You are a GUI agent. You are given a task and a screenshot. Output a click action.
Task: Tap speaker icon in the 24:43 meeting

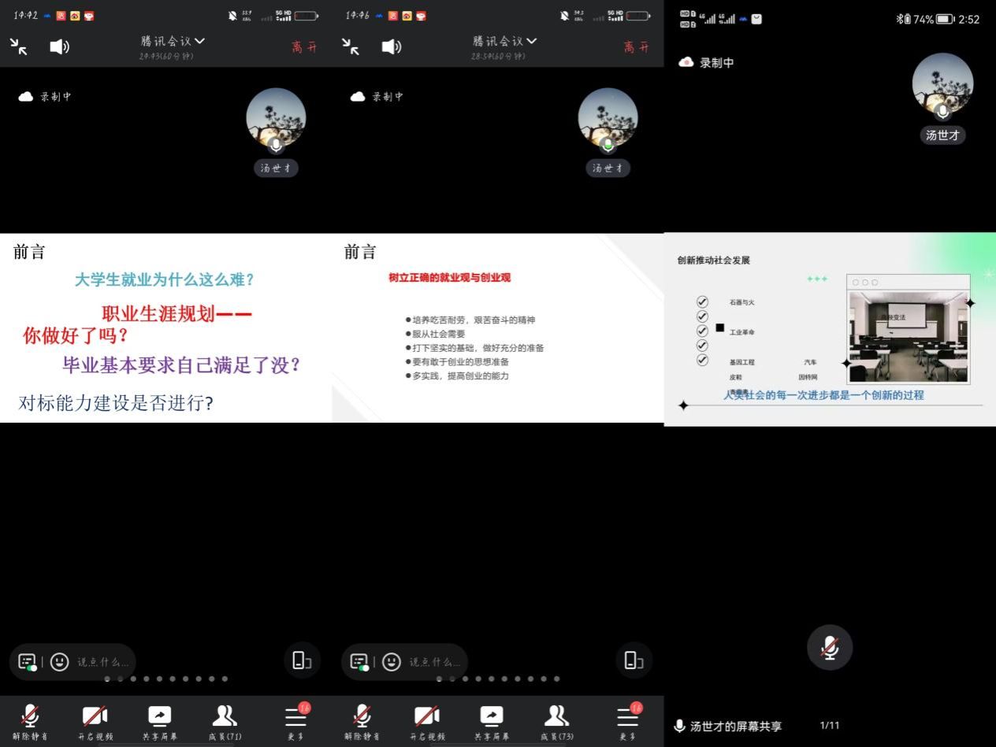[59, 47]
